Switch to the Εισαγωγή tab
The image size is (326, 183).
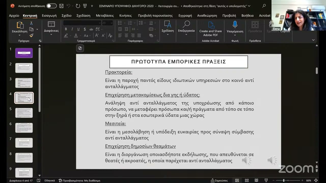pyautogui.click(x=49, y=16)
